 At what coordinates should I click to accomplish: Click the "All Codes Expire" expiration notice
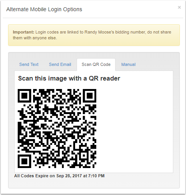59,176
